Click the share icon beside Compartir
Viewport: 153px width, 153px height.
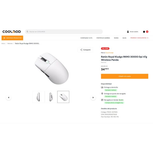[x=81, y=50]
